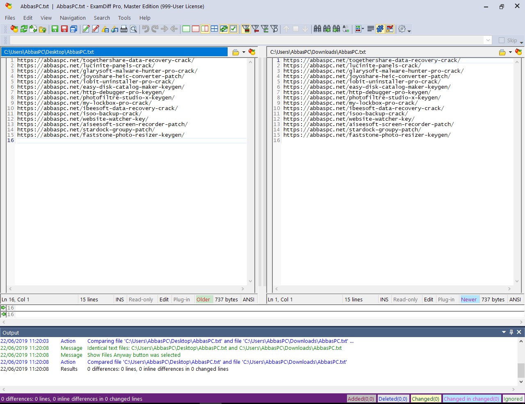Viewport: 525px width, 404px height.
Task: Click the binoculars Find icon
Action: click(x=317, y=29)
